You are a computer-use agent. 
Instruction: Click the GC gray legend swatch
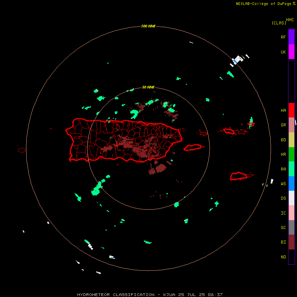(x=291, y=227)
